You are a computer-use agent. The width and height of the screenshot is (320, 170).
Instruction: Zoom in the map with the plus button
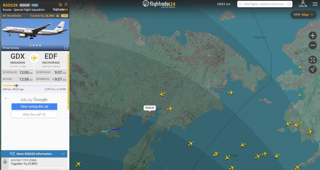coord(312,36)
